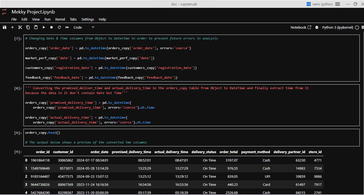Open in Notebook external link button
This screenshot has height=195, width=364.
point(301,27)
